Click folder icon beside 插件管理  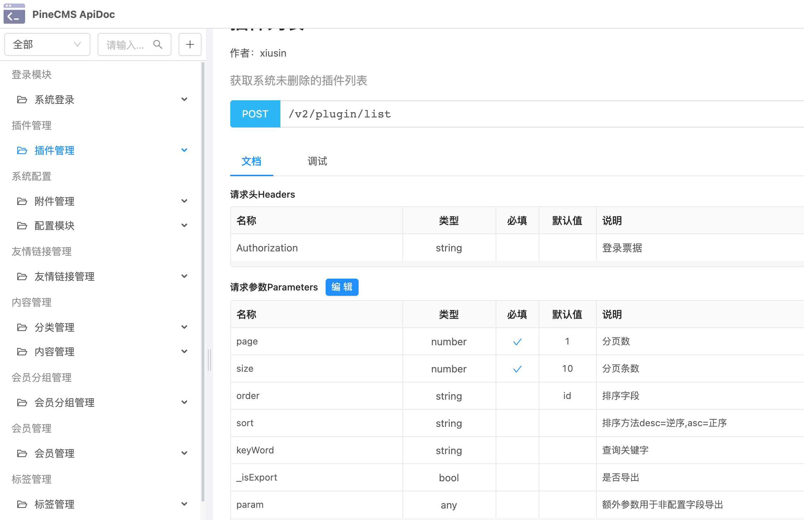22,150
